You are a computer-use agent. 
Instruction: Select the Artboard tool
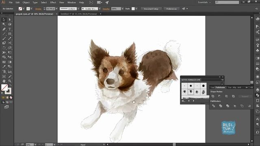pyautogui.click(x=4, y=77)
